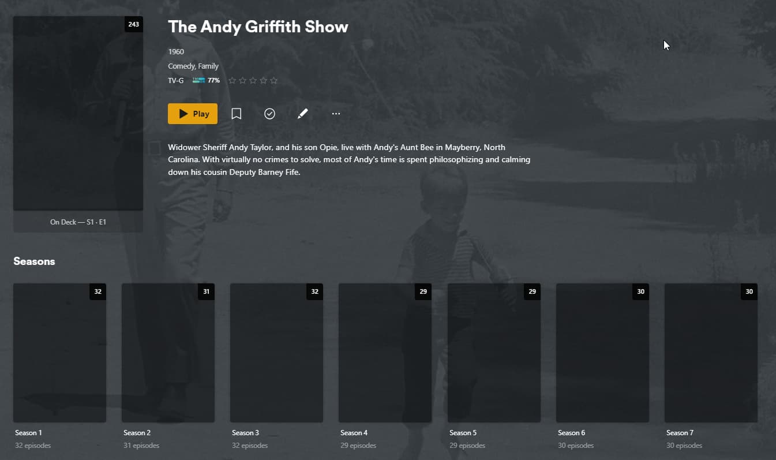
Task: Click the 31 unplayed badge on Season 2
Action: pyautogui.click(x=206, y=291)
